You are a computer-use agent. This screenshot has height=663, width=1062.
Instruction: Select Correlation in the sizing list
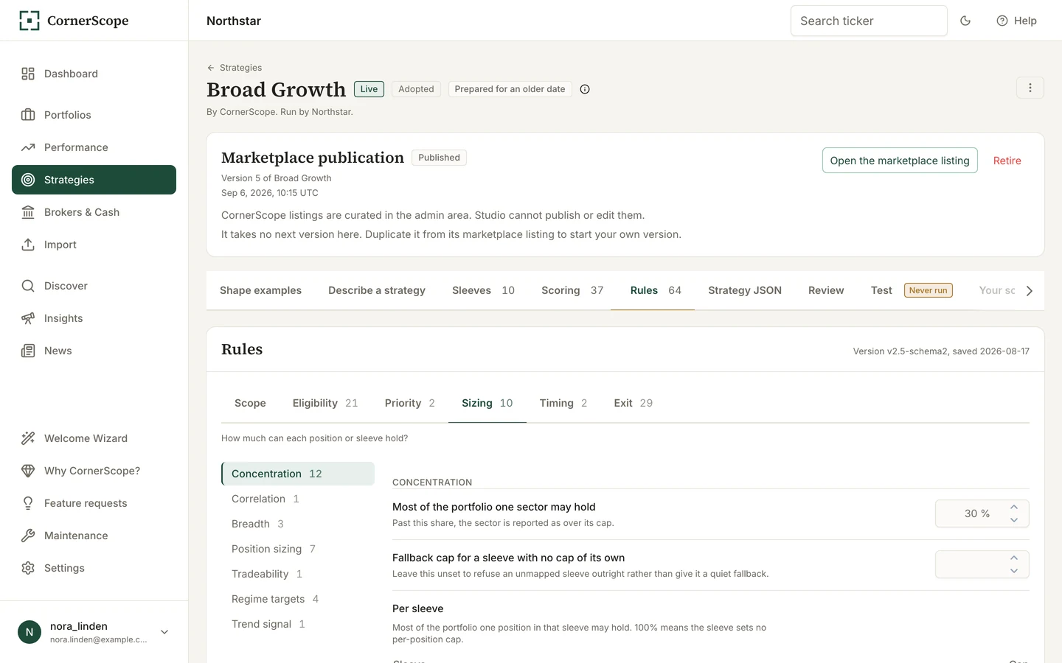[x=298, y=499]
